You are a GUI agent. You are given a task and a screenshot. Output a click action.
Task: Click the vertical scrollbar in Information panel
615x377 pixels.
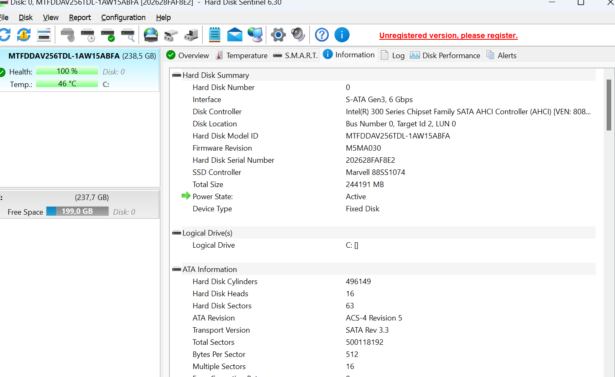pos(609,105)
